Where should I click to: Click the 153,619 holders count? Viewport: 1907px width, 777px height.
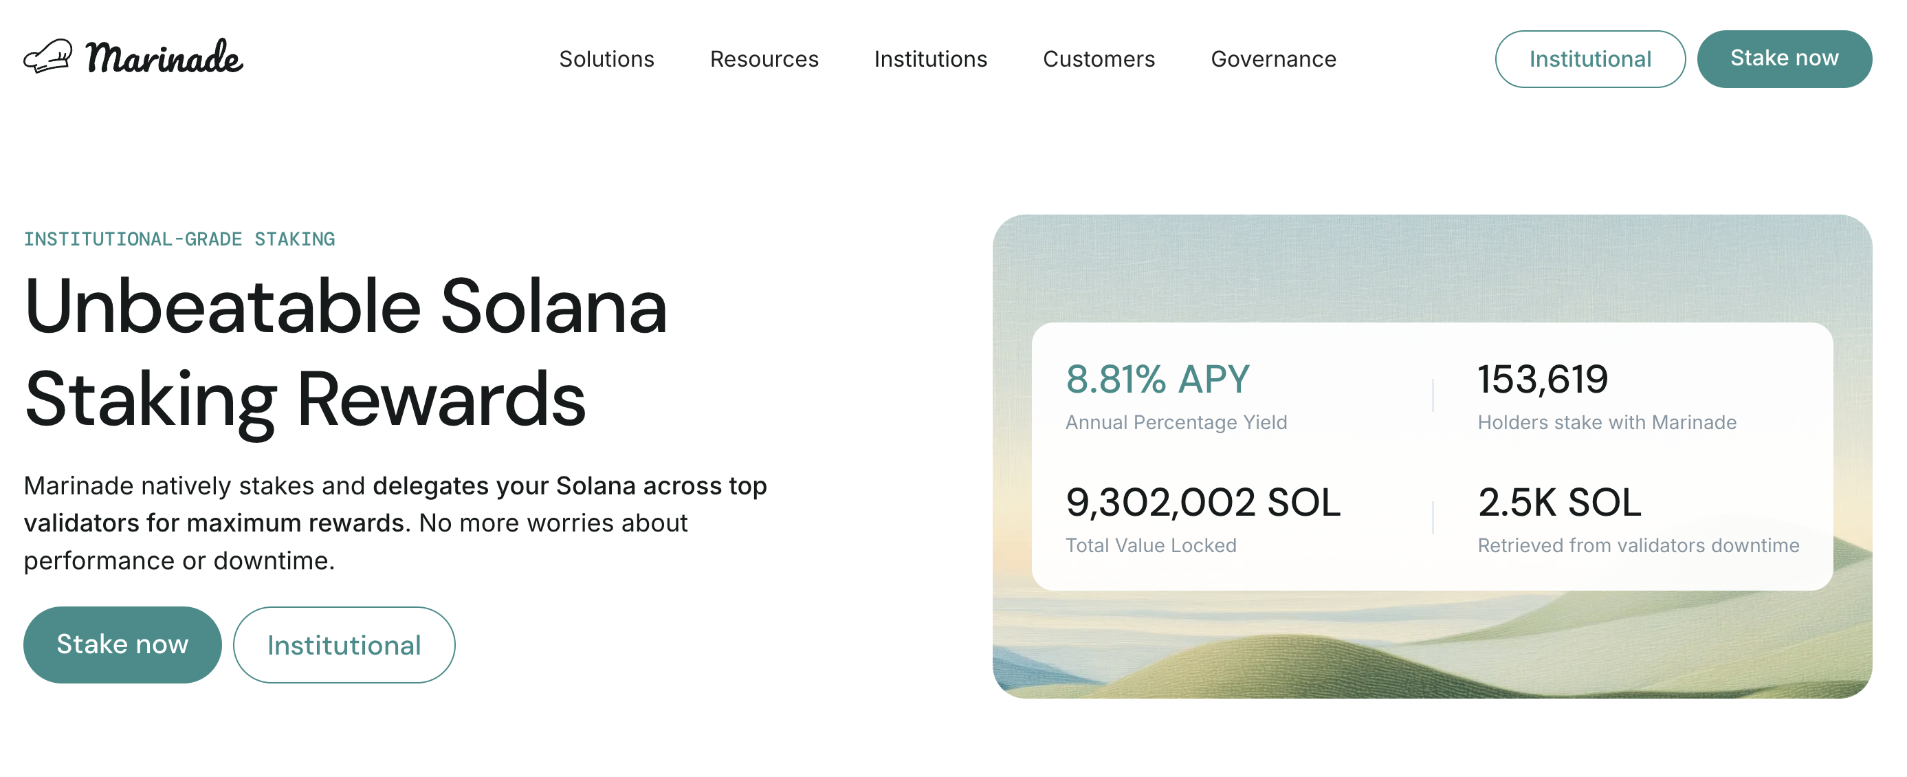pyautogui.click(x=1543, y=380)
